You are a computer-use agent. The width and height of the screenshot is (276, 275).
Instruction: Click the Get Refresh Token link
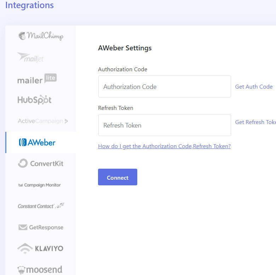coord(255,122)
